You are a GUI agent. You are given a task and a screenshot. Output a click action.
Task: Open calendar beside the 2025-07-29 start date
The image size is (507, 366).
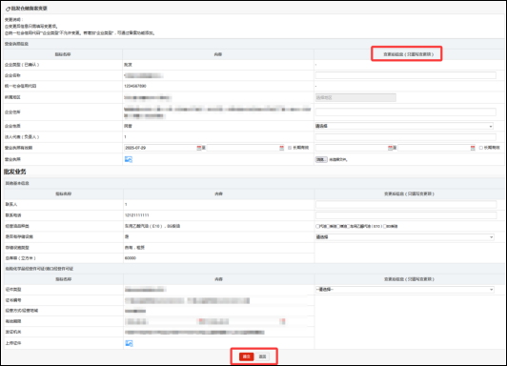coord(199,148)
